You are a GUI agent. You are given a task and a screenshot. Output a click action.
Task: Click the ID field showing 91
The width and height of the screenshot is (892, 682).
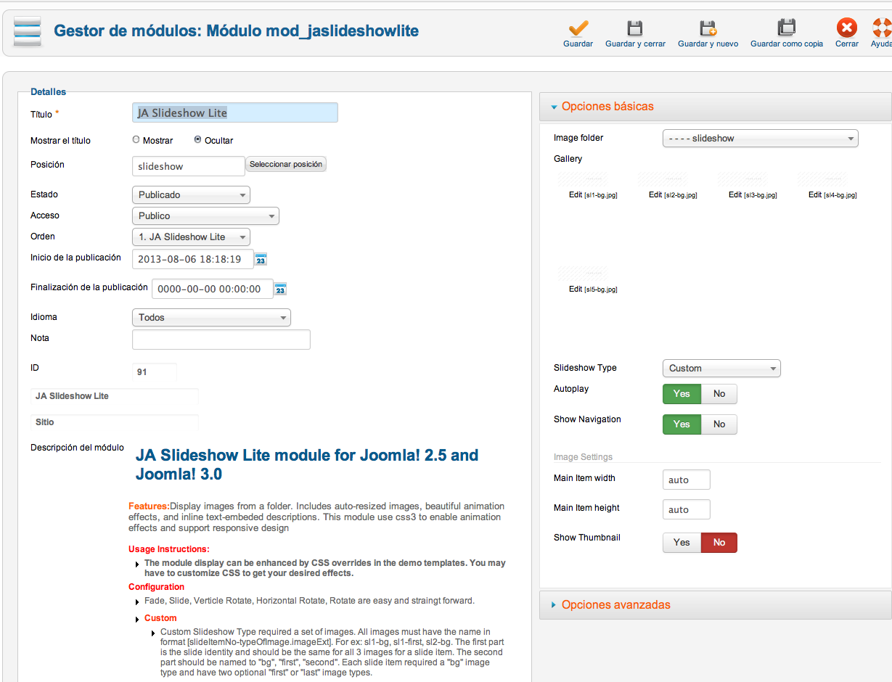tap(155, 372)
